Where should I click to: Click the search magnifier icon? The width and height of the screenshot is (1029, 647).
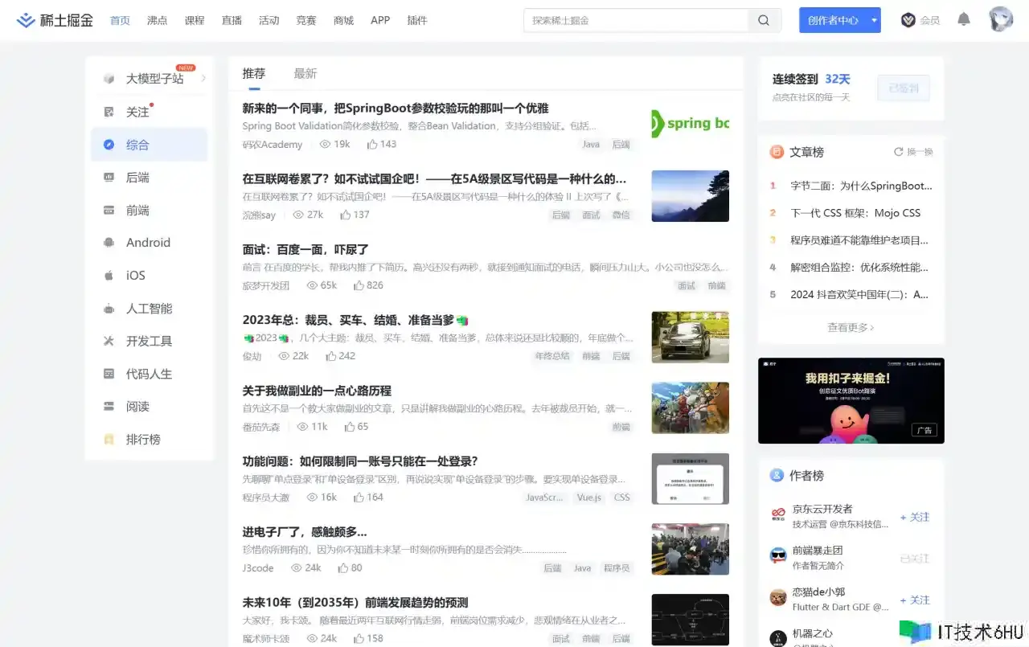764,21
